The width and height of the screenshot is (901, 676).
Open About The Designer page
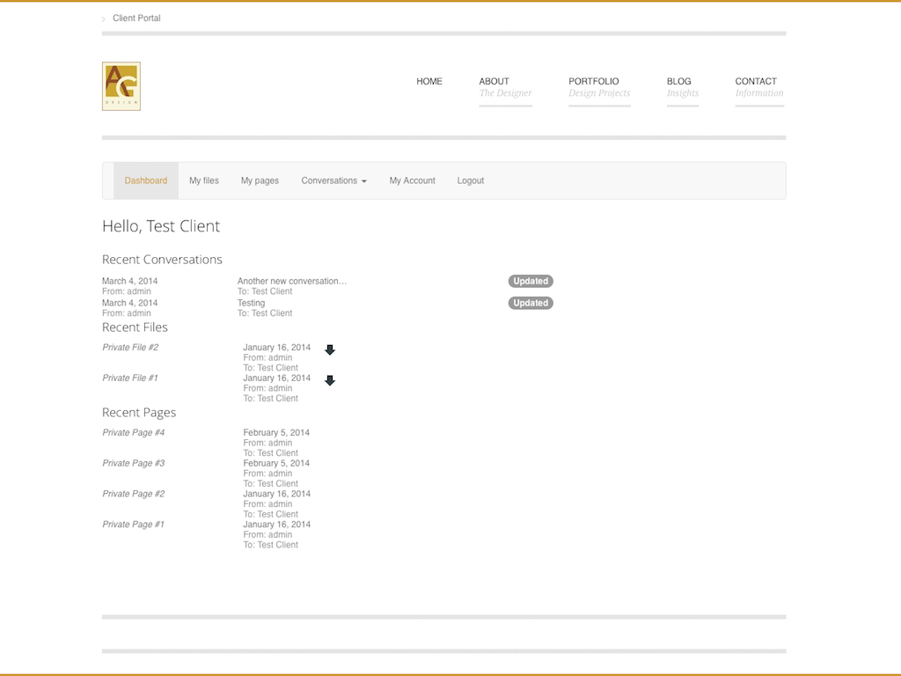tap(505, 86)
